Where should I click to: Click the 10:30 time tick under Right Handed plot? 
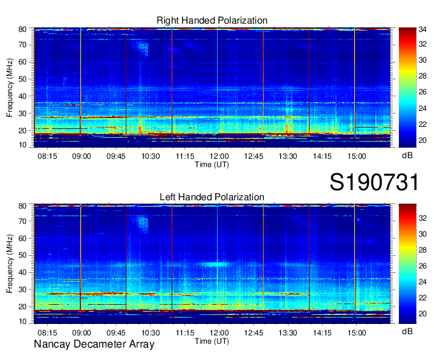tap(151, 156)
